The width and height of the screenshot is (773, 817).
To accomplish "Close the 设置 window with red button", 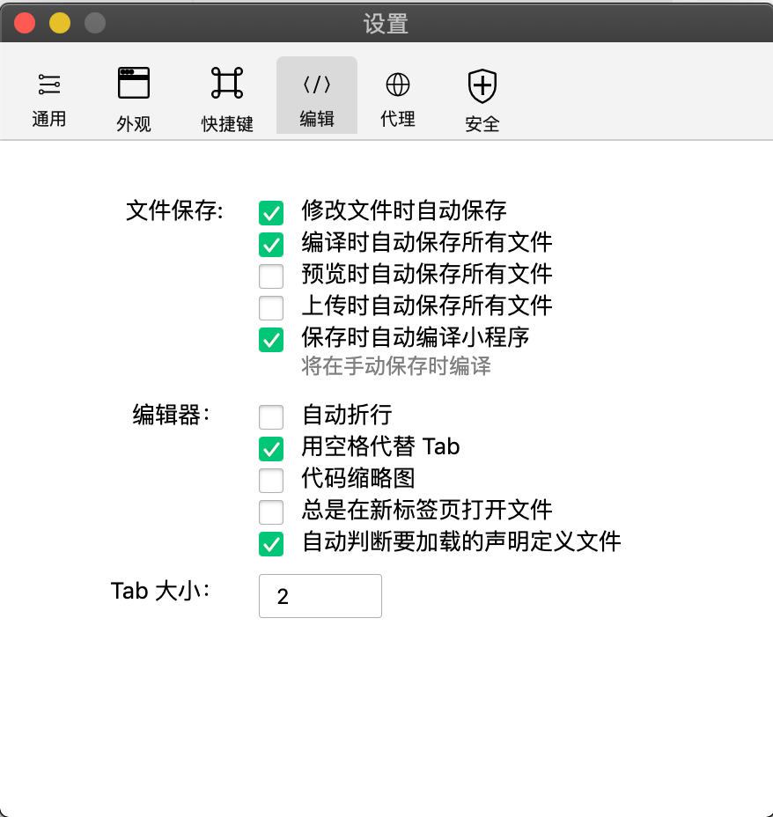I will (25, 23).
